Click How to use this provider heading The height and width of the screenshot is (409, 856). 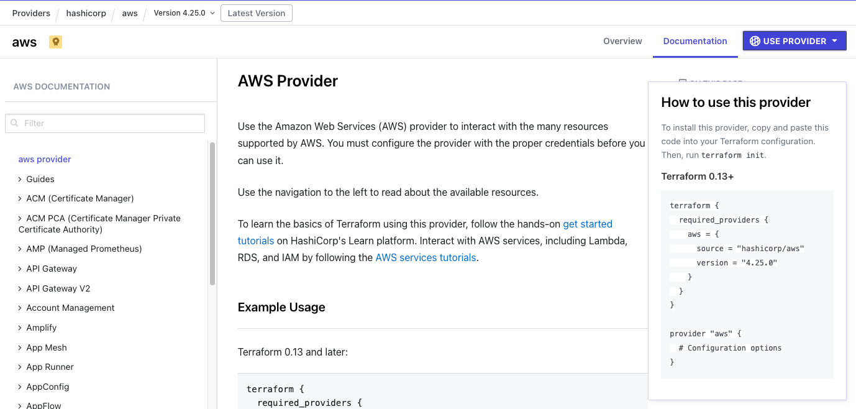[x=736, y=102]
